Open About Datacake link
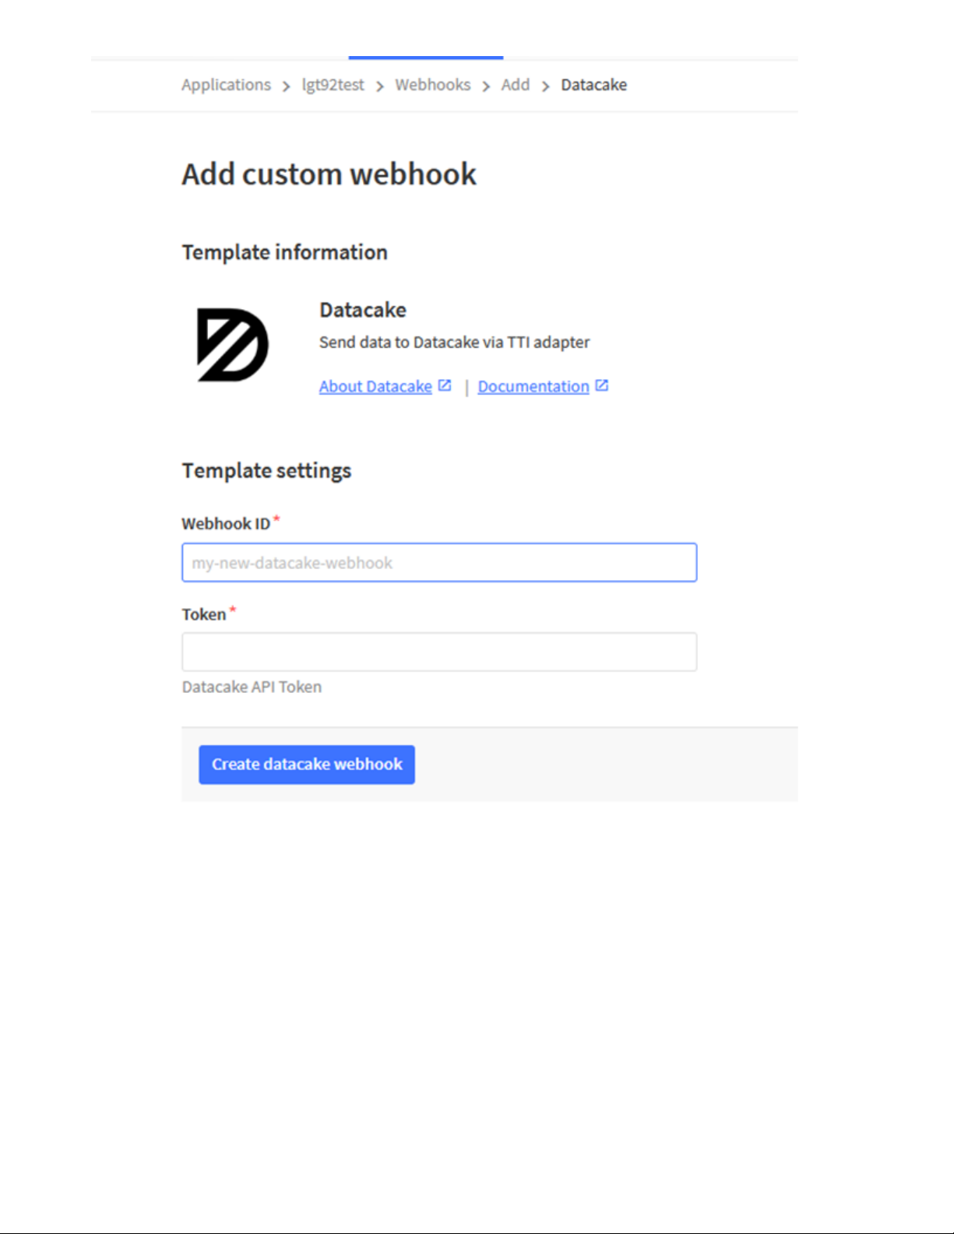 [375, 386]
